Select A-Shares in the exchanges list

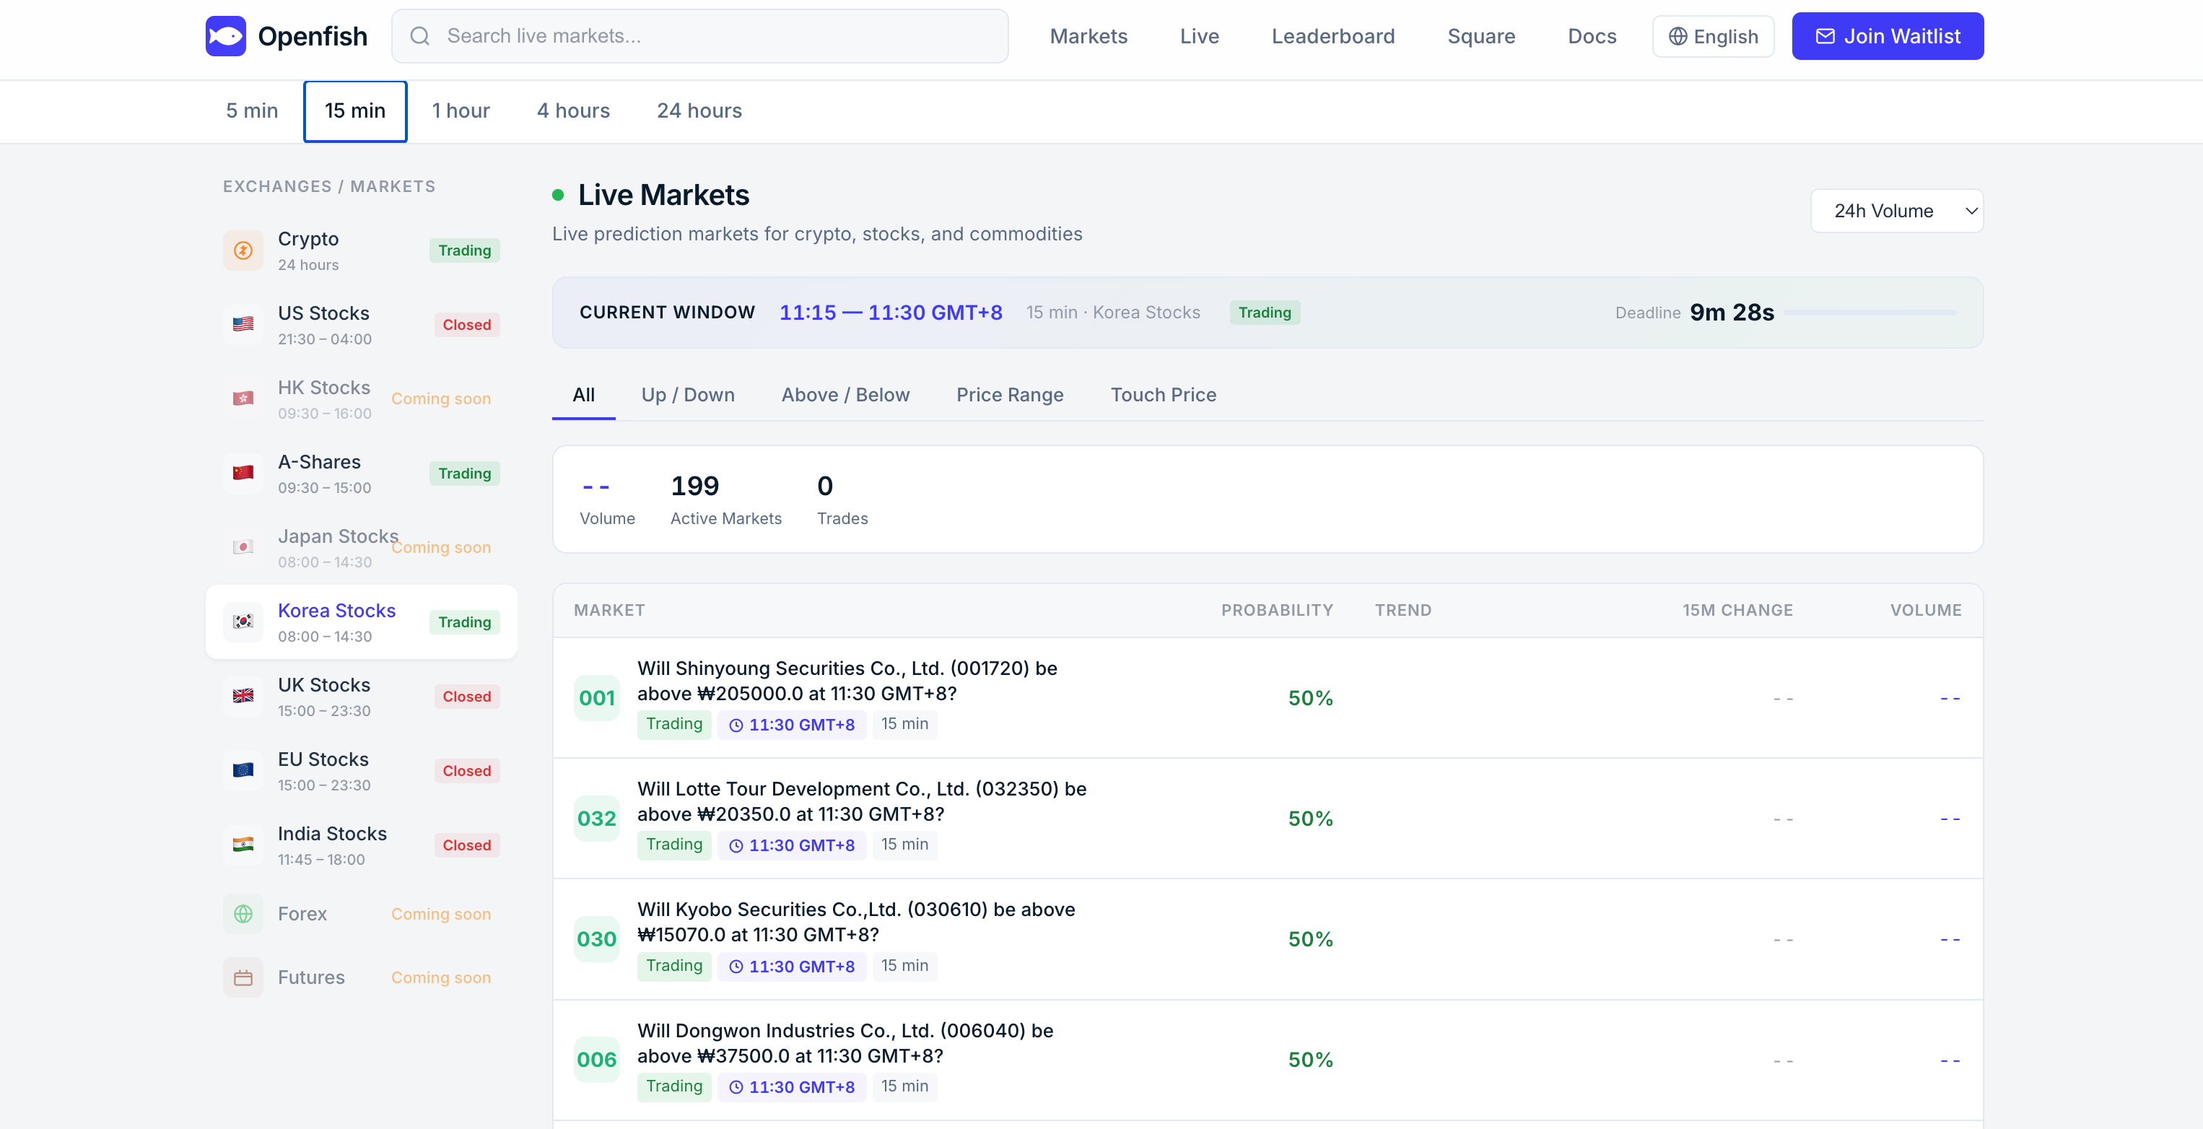coord(361,474)
